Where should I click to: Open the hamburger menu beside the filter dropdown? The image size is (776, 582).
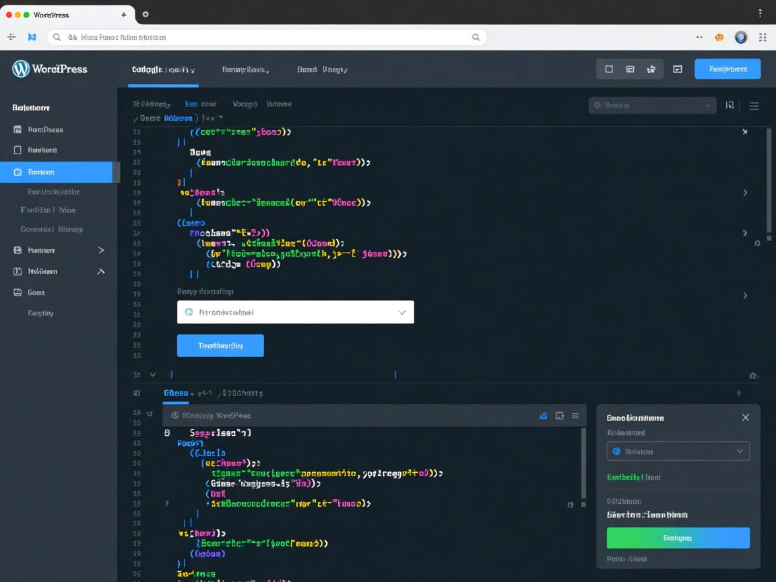[x=754, y=106]
